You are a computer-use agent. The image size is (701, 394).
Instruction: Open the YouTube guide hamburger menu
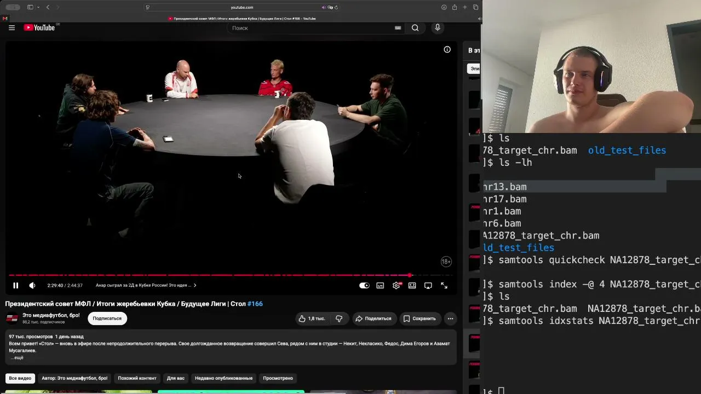[12, 28]
